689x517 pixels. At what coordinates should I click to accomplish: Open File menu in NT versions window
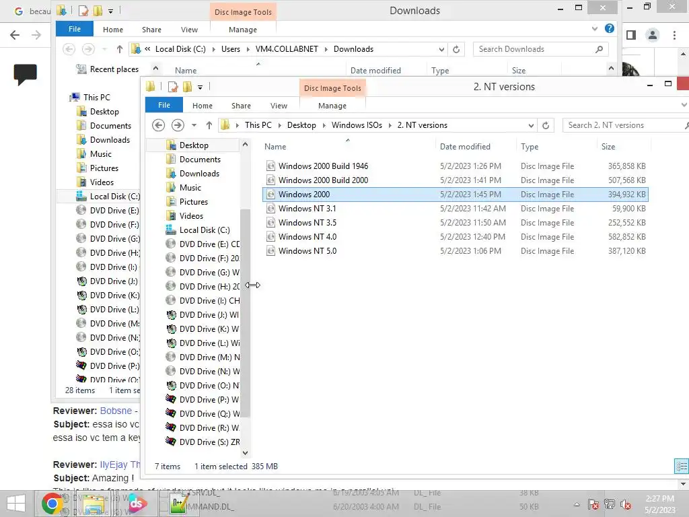tap(164, 105)
